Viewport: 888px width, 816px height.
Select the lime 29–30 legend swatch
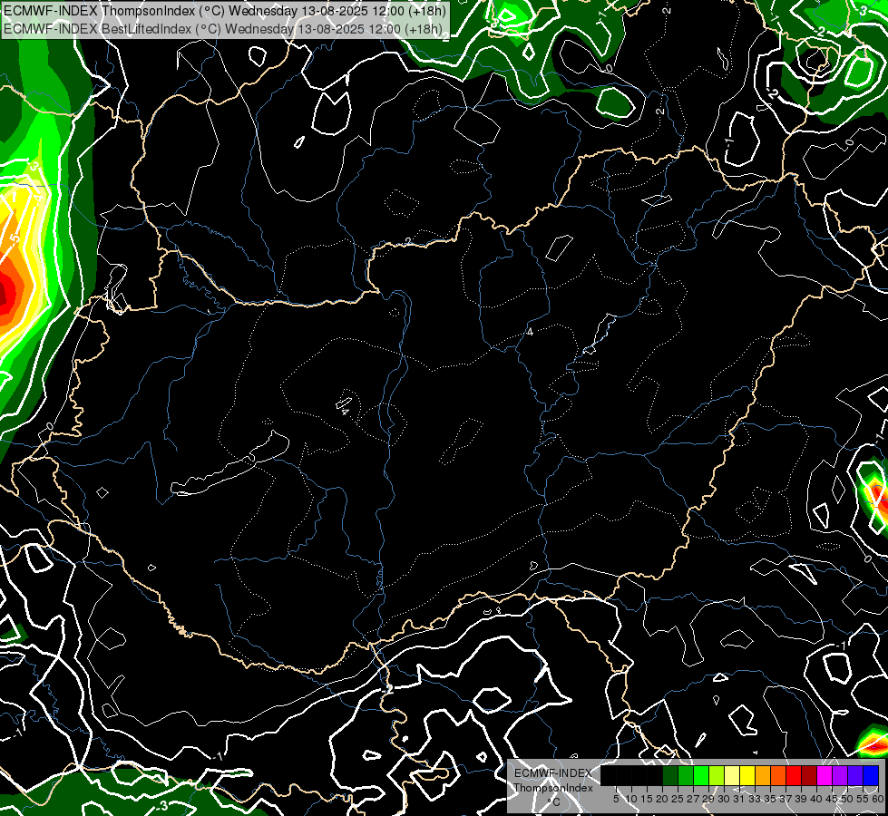click(717, 775)
